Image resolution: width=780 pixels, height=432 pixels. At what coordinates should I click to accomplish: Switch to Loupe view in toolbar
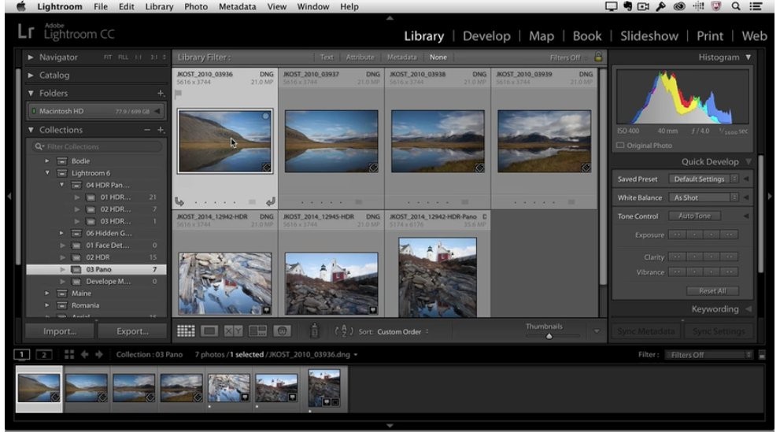coord(210,331)
